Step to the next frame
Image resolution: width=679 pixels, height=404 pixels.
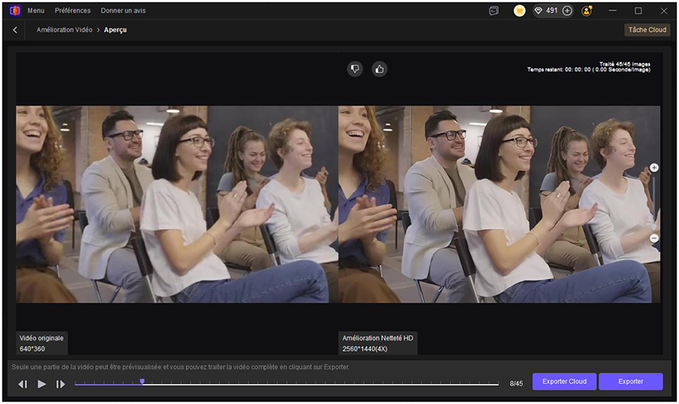tap(61, 384)
